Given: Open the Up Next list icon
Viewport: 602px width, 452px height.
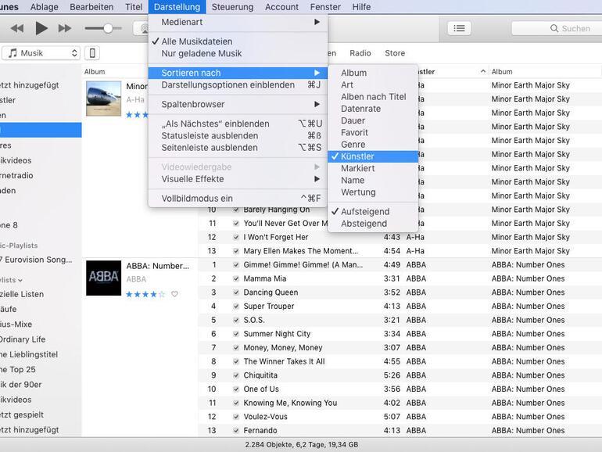Looking at the screenshot, I should 459,28.
